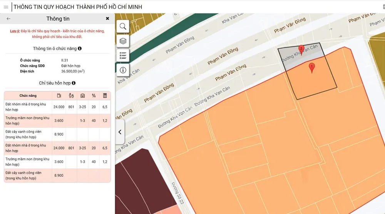Click red map marker number 1
Screen dimensions: 385x214
312,68
